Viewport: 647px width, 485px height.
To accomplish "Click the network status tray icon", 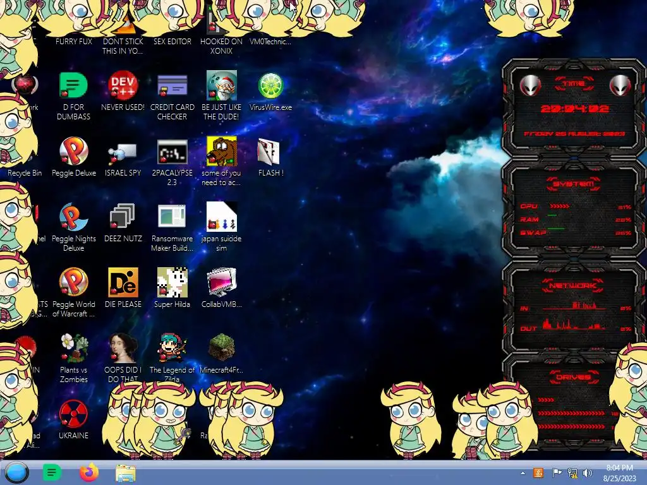I will [x=572, y=473].
